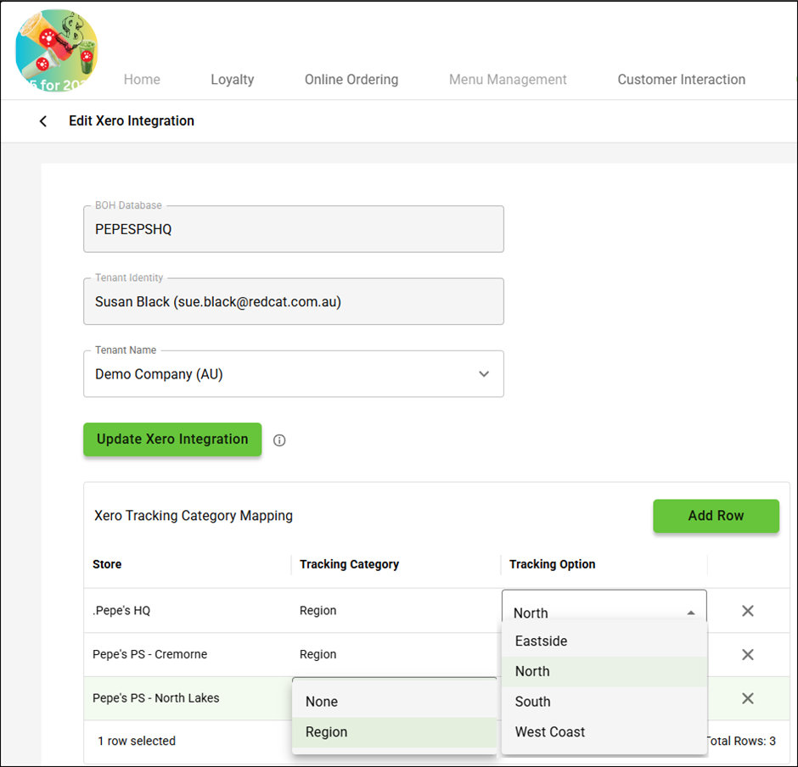Click the BOH Database field
This screenshot has height=767, width=798.
(293, 229)
